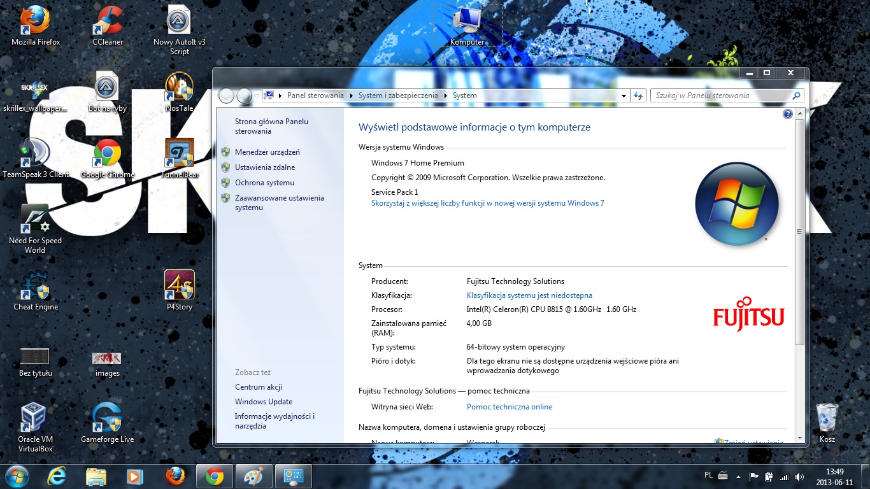This screenshot has height=489, width=870.
Task: Expand the Panel sterowania breadcrumb arrow
Action: pos(350,96)
